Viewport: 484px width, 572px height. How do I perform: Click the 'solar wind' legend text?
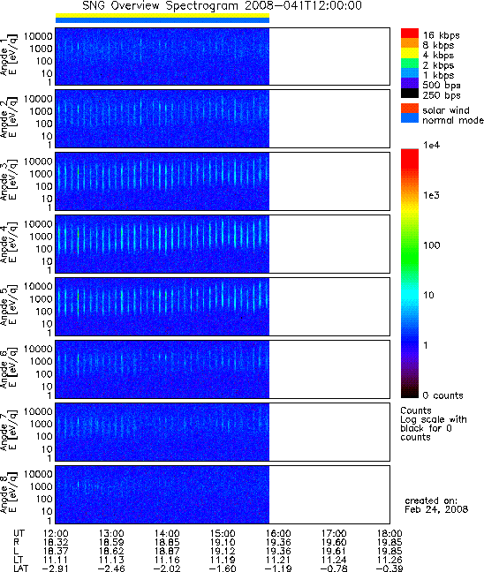point(446,110)
